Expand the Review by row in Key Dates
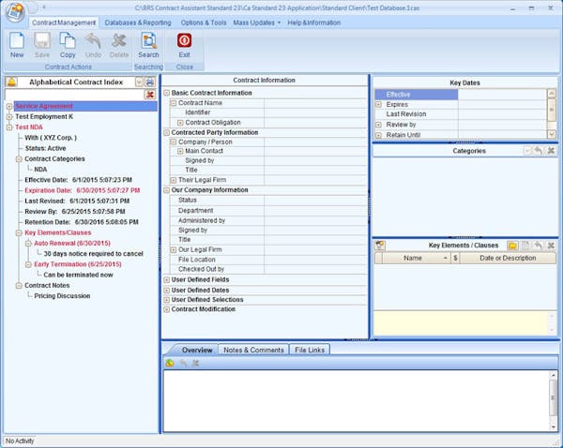563x448 pixels. pos(378,125)
